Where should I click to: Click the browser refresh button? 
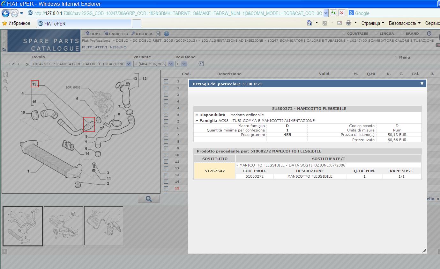333,13
